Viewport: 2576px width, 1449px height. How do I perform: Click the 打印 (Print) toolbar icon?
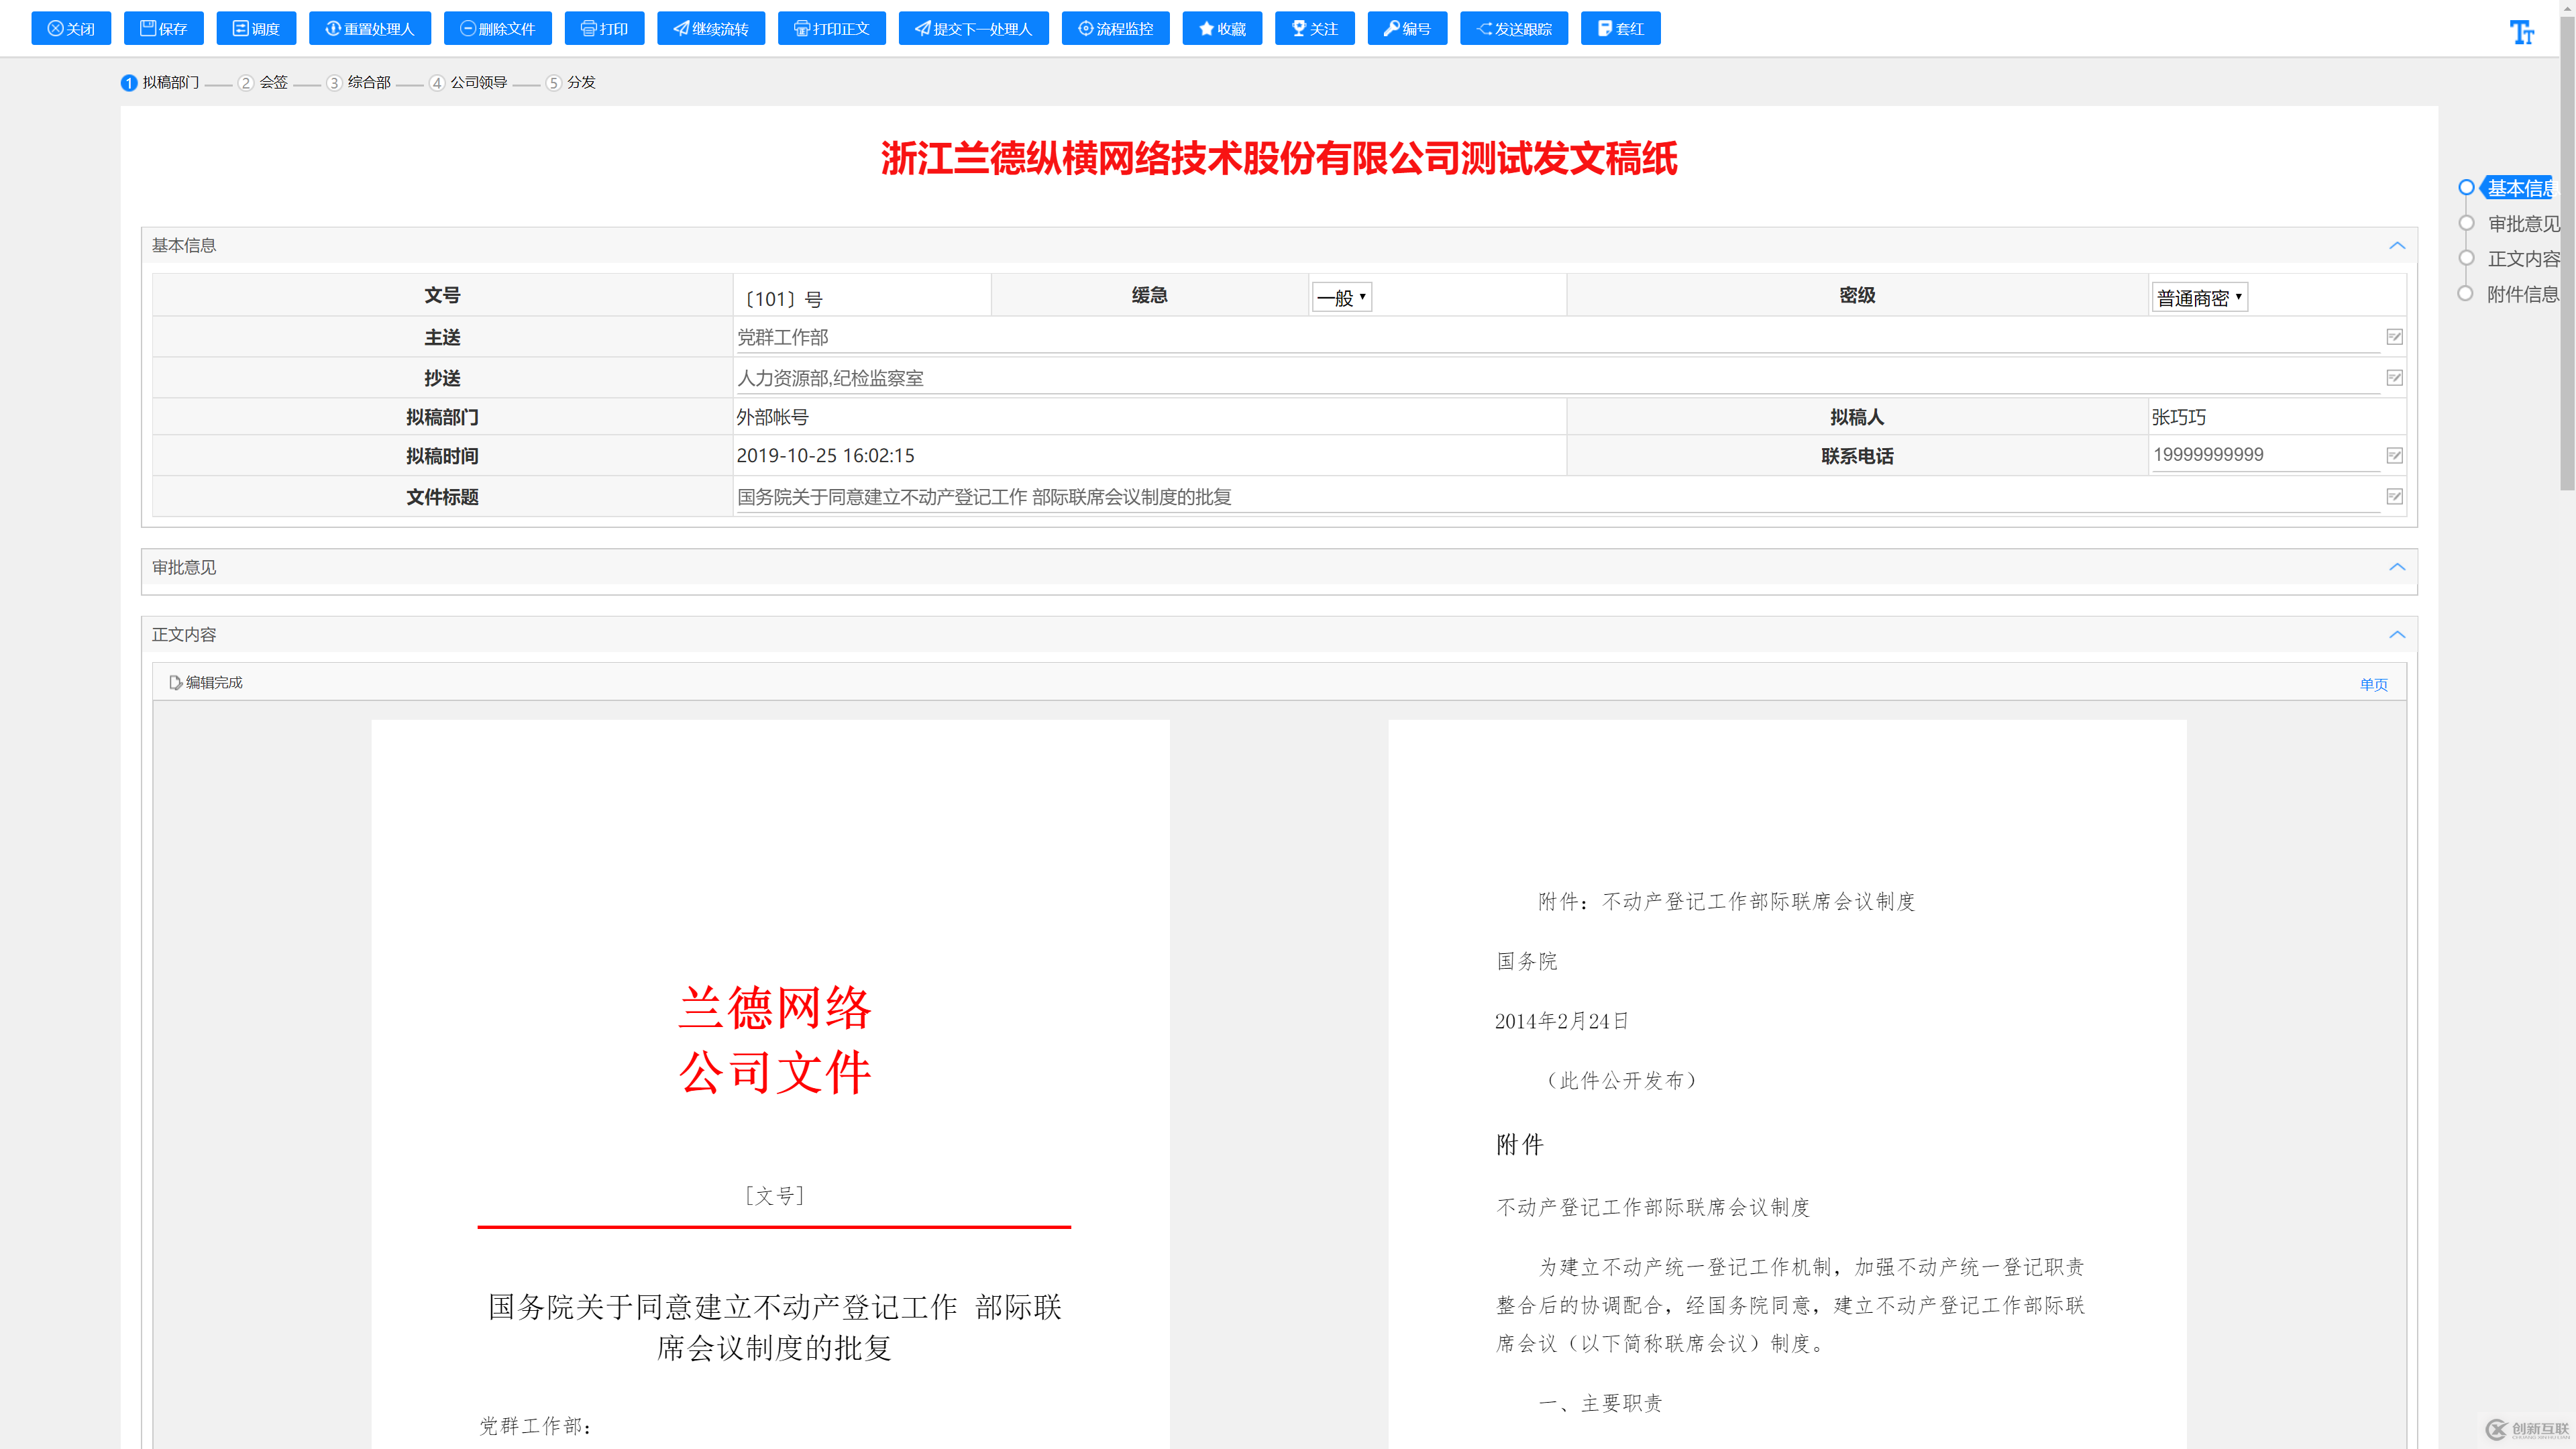pos(604,28)
